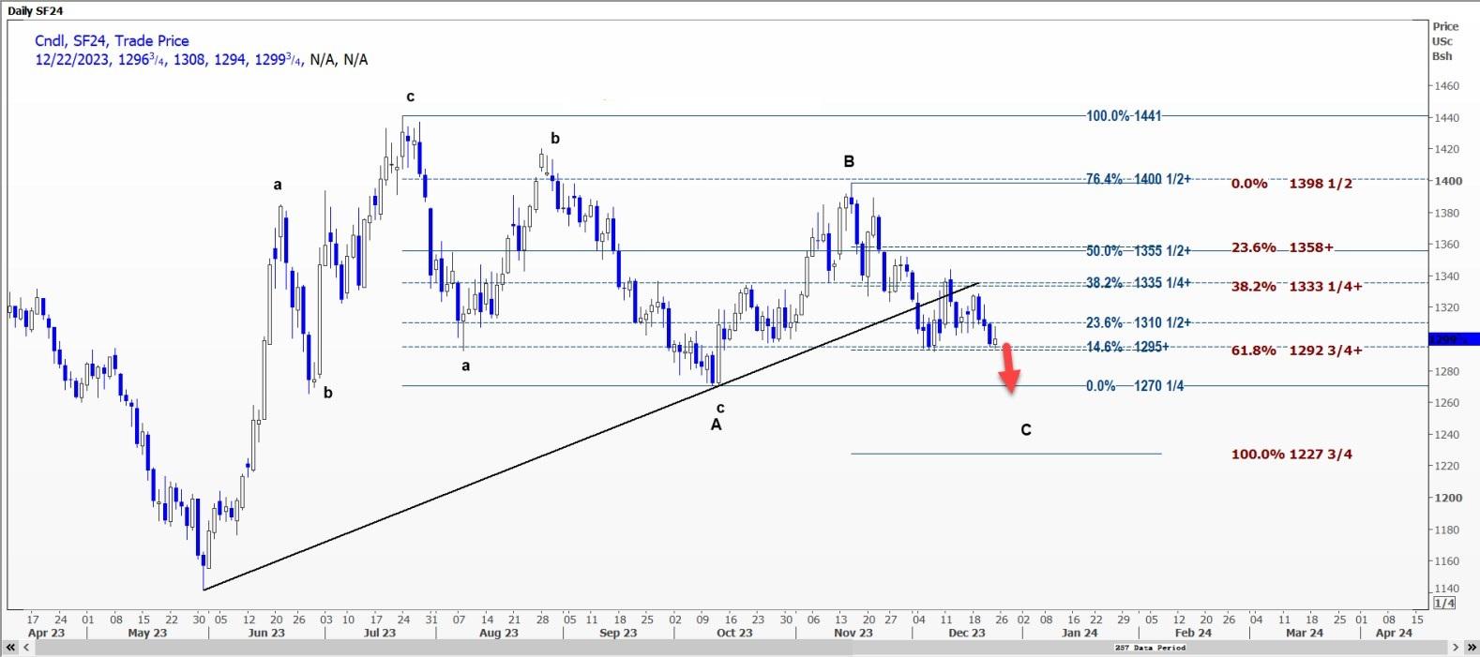
Task: Select the current price tag on price axis
Action: (x=1454, y=339)
